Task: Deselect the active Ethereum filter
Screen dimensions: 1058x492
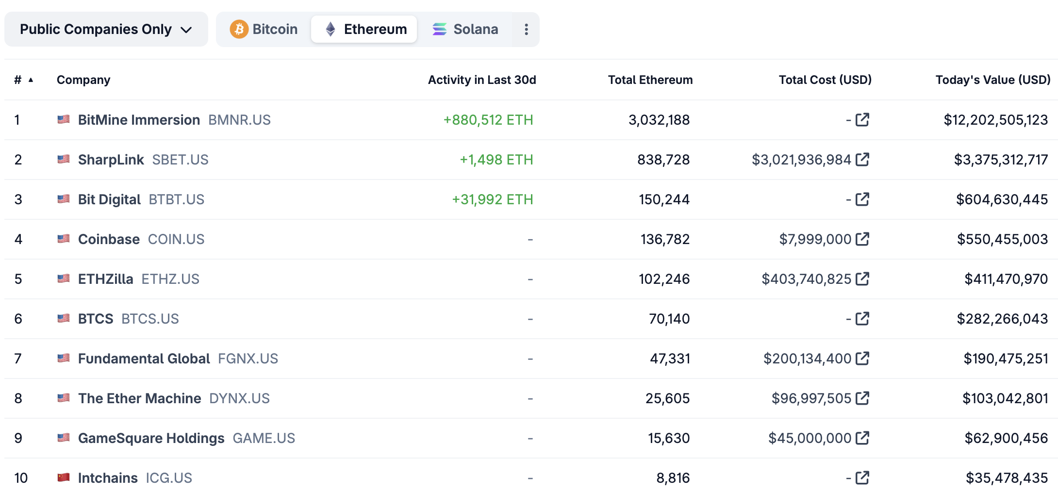Action: pyautogui.click(x=364, y=29)
